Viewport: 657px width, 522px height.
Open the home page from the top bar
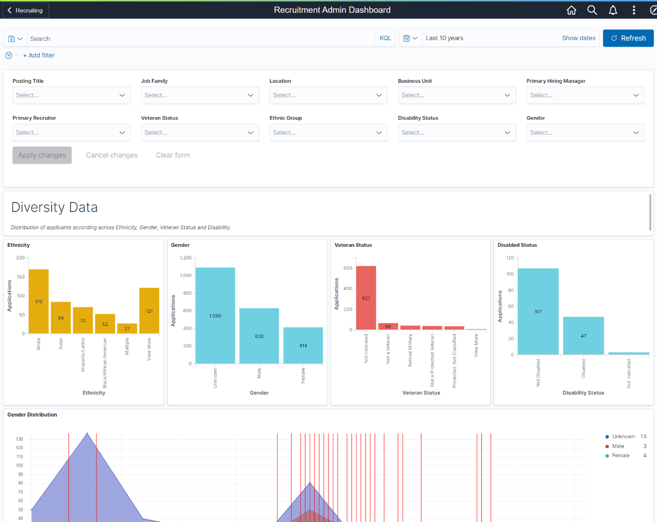(x=571, y=9)
